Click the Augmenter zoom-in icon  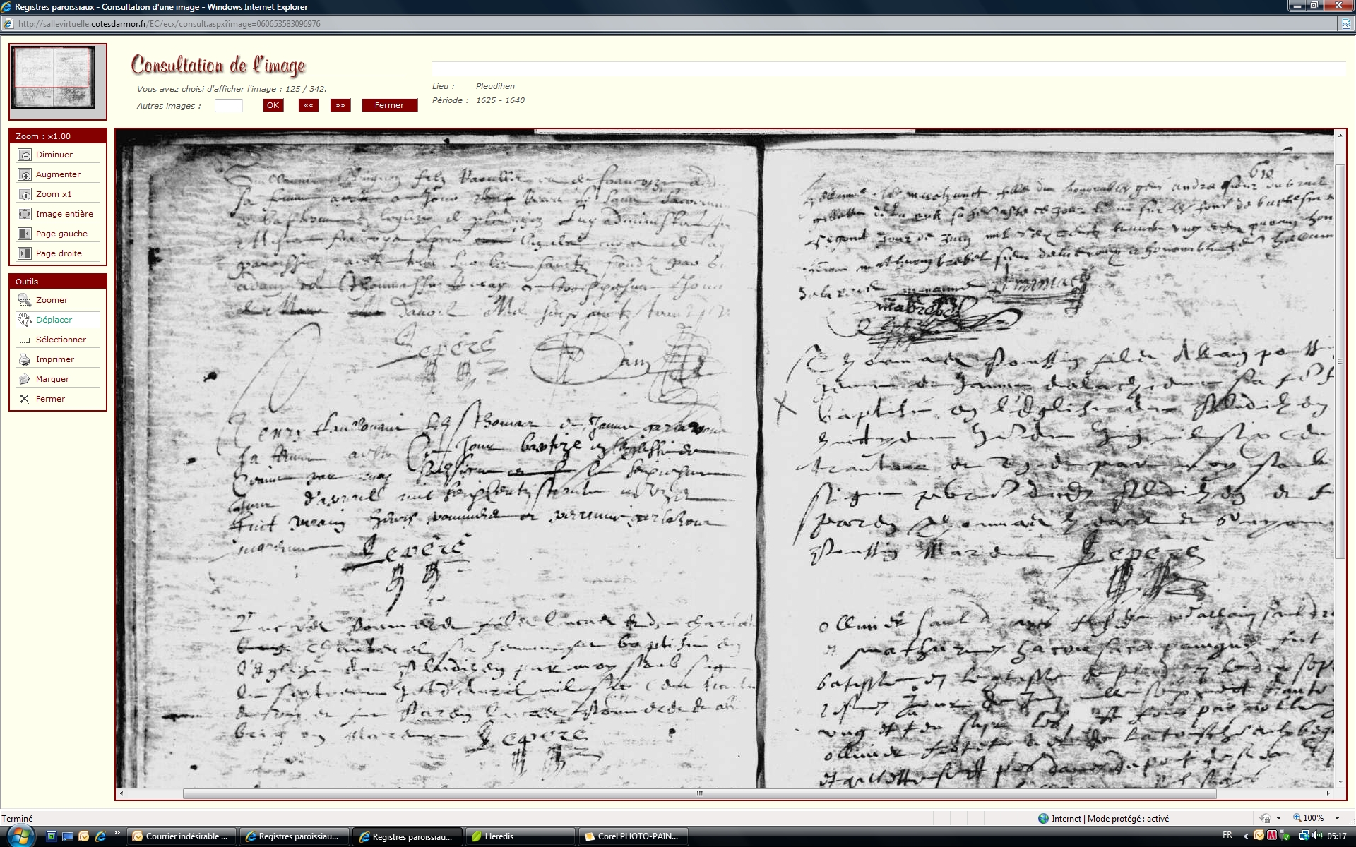point(25,174)
